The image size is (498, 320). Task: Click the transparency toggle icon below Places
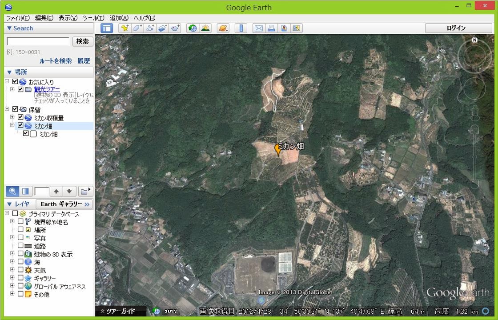[x=25, y=191]
